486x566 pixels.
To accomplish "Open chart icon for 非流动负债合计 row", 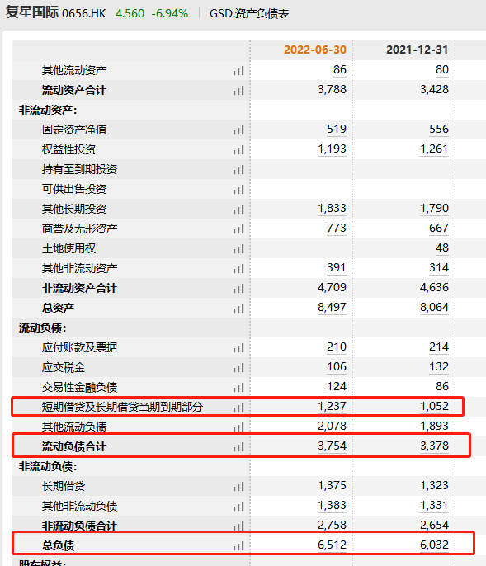I will [238, 526].
